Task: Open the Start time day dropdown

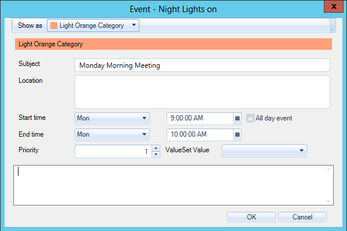Action: click(x=112, y=119)
